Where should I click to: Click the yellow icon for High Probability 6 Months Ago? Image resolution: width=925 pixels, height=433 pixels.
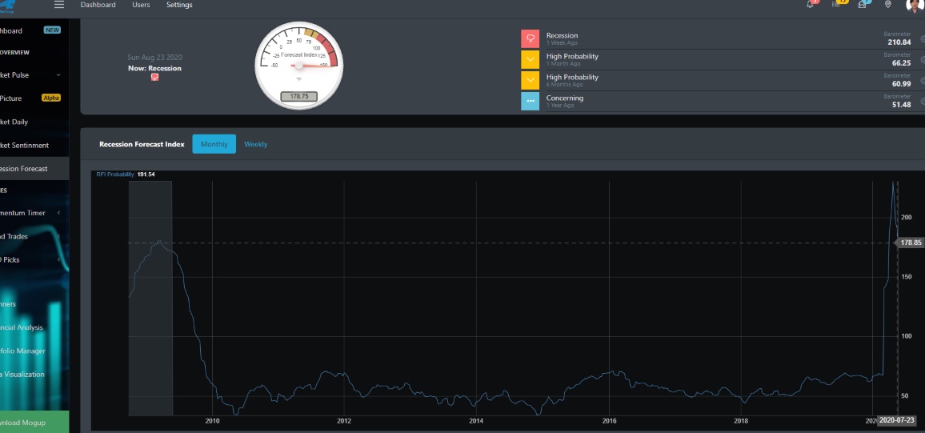(x=530, y=80)
